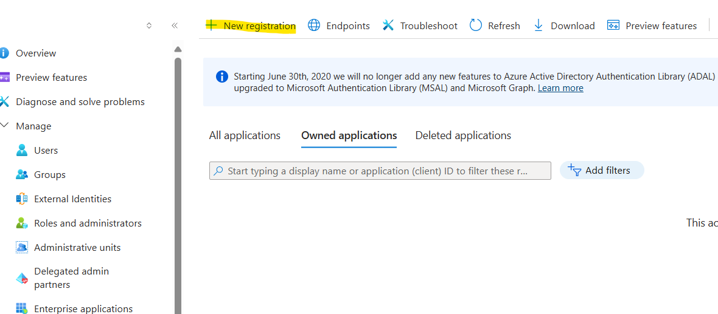Open Overview in the sidebar
This screenshot has width=718, height=314.
pyautogui.click(x=36, y=53)
